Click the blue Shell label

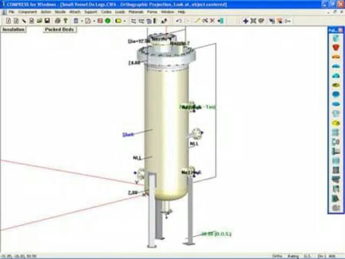click(x=128, y=135)
